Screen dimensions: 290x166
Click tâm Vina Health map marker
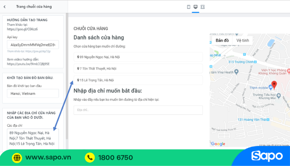(236, 72)
